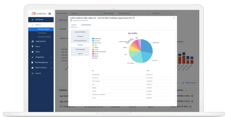Open the Conversion Report
This screenshot has height=117, width=226.
click(44, 37)
